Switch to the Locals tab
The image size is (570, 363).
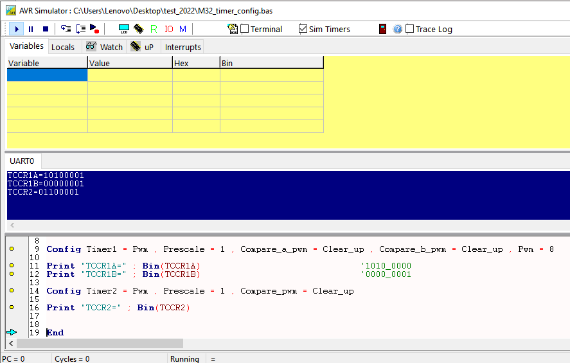pos(63,48)
